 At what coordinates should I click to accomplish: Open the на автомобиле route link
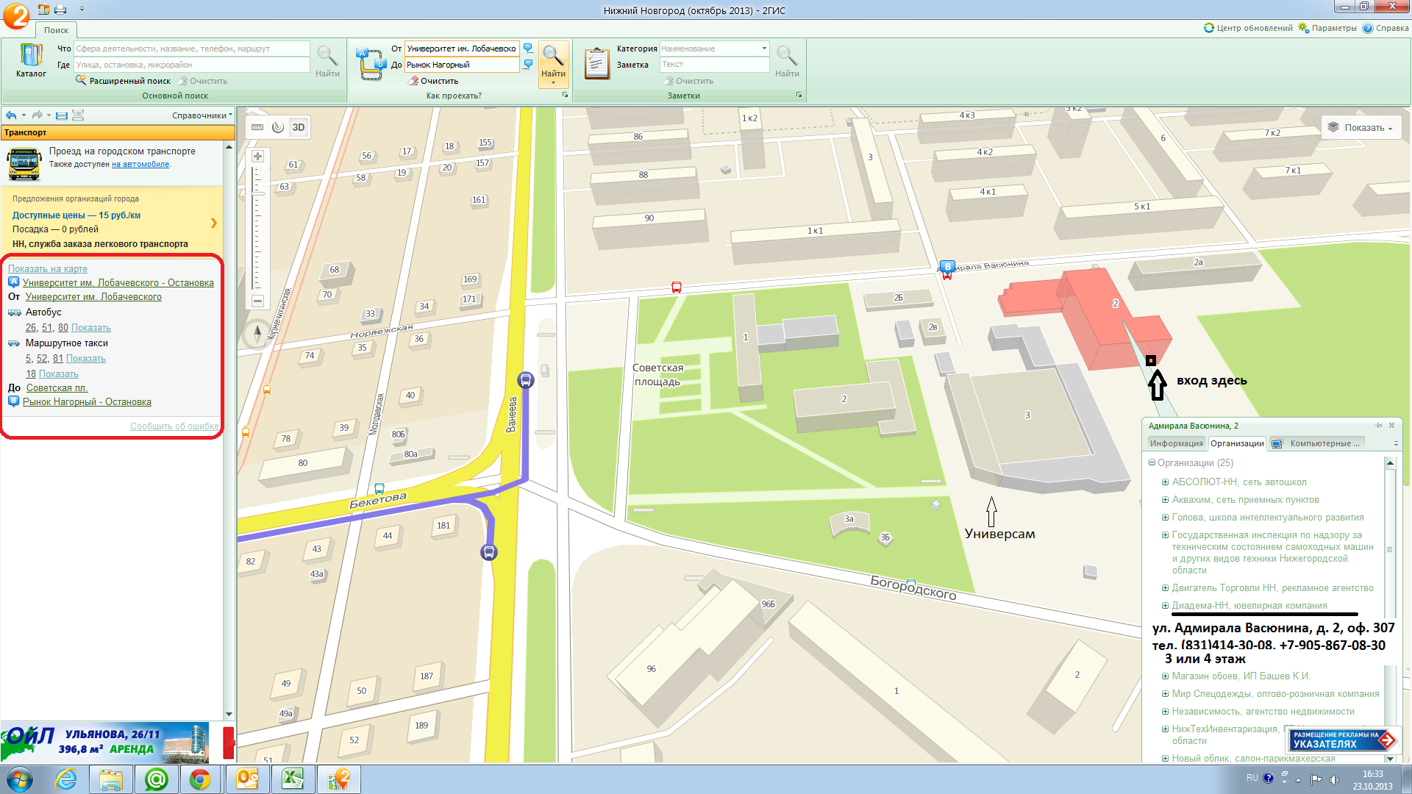tap(140, 165)
